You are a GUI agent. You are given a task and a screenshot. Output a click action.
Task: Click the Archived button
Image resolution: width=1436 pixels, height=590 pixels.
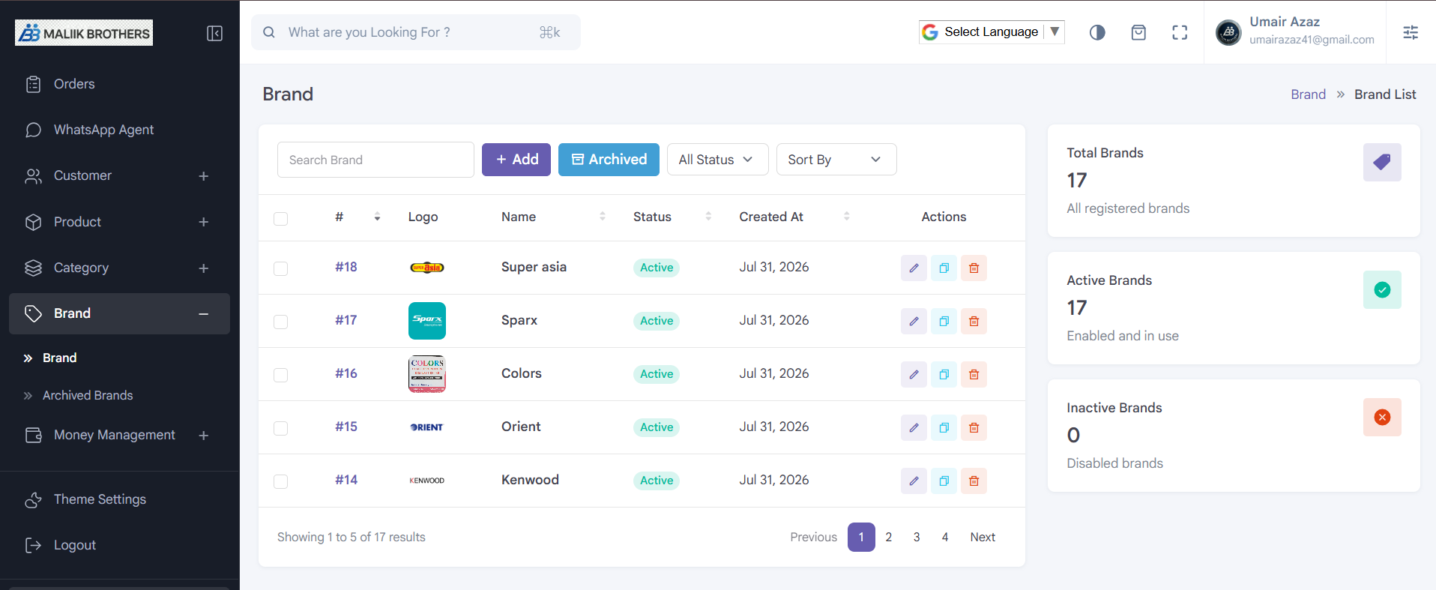click(609, 160)
